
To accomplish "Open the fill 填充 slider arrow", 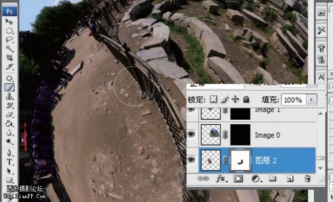I will (x=311, y=100).
